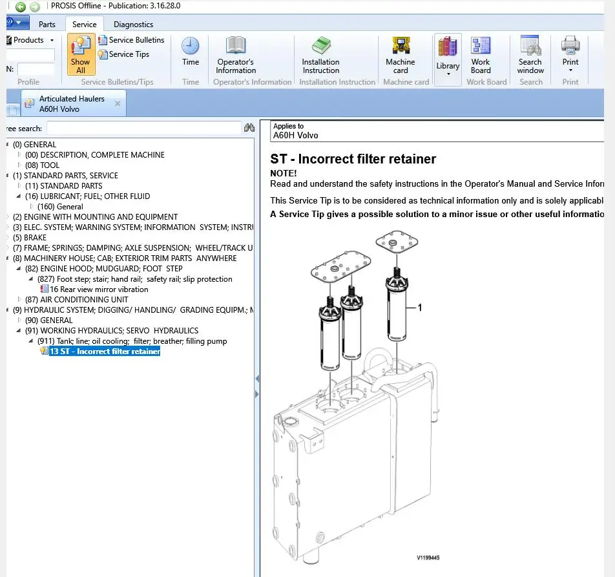
Task: Open Installation Instruction icon
Action: click(x=321, y=45)
